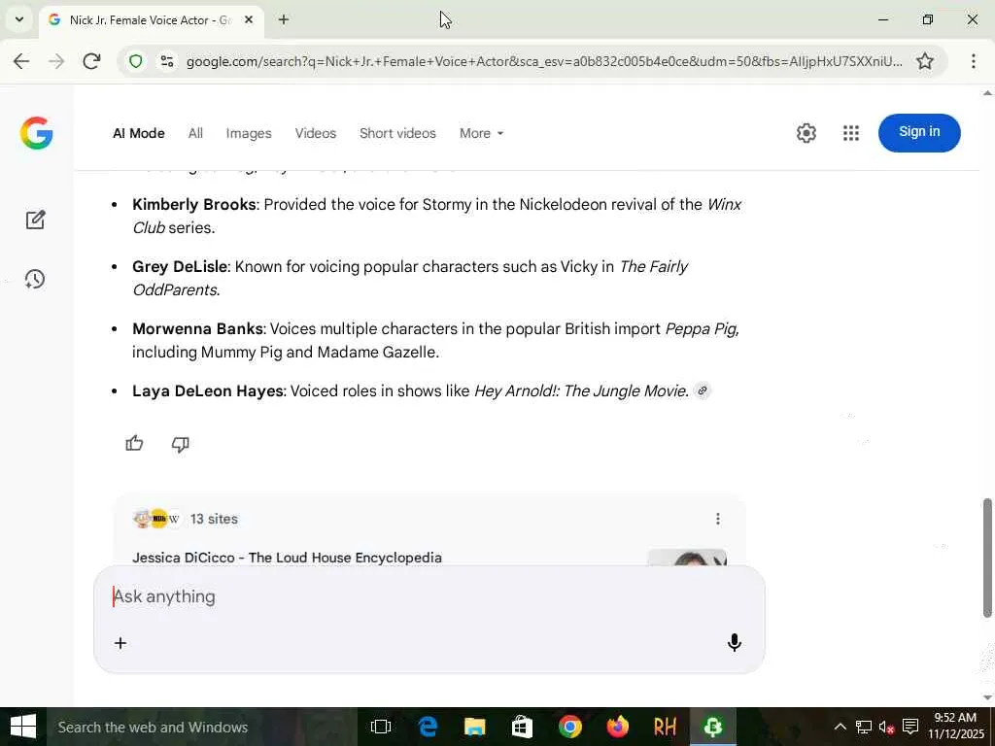Open the link icon after Hey Arnold entry
The image size is (995, 746).
click(x=702, y=390)
